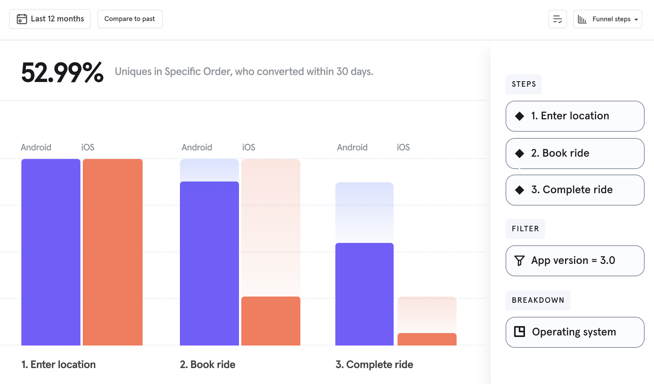Screen dimensions: 654x384
Task: Click the Android bar for Enter location
Action: [51, 252]
